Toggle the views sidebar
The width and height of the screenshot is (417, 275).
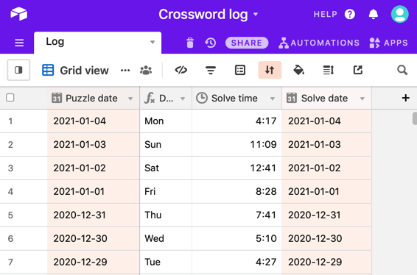[x=18, y=70]
